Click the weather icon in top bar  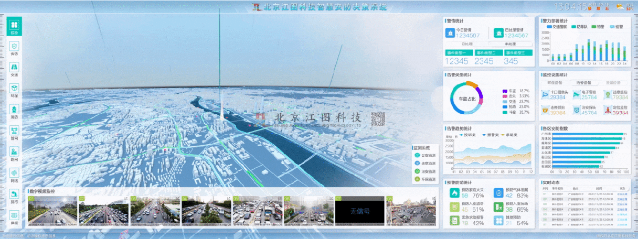[620, 7]
